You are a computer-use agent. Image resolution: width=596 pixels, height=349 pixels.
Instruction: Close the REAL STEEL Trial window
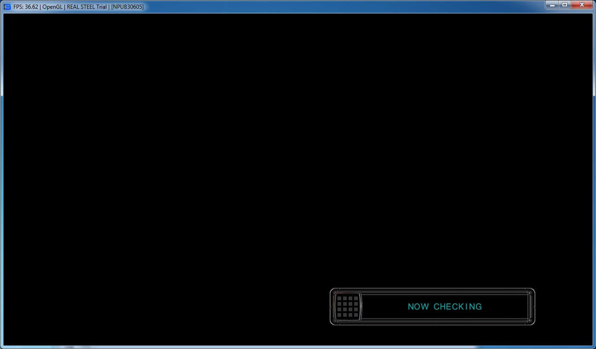pyautogui.click(x=582, y=5)
